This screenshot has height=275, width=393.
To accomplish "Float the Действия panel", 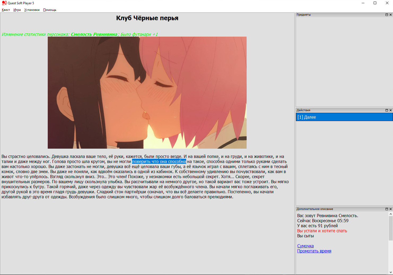I will click(x=387, y=110).
